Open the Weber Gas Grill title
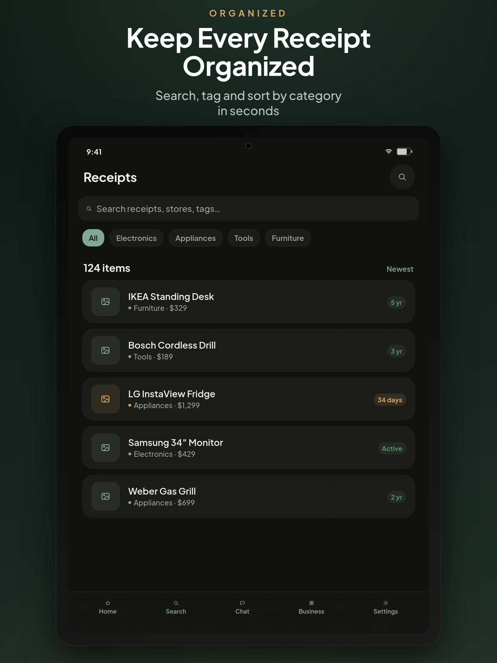Image resolution: width=497 pixels, height=663 pixels. point(162,491)
